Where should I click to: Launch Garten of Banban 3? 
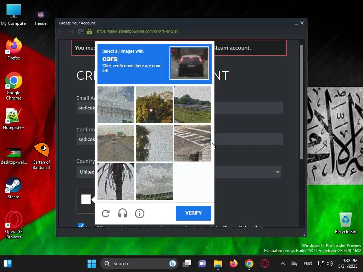click(41, 156)
